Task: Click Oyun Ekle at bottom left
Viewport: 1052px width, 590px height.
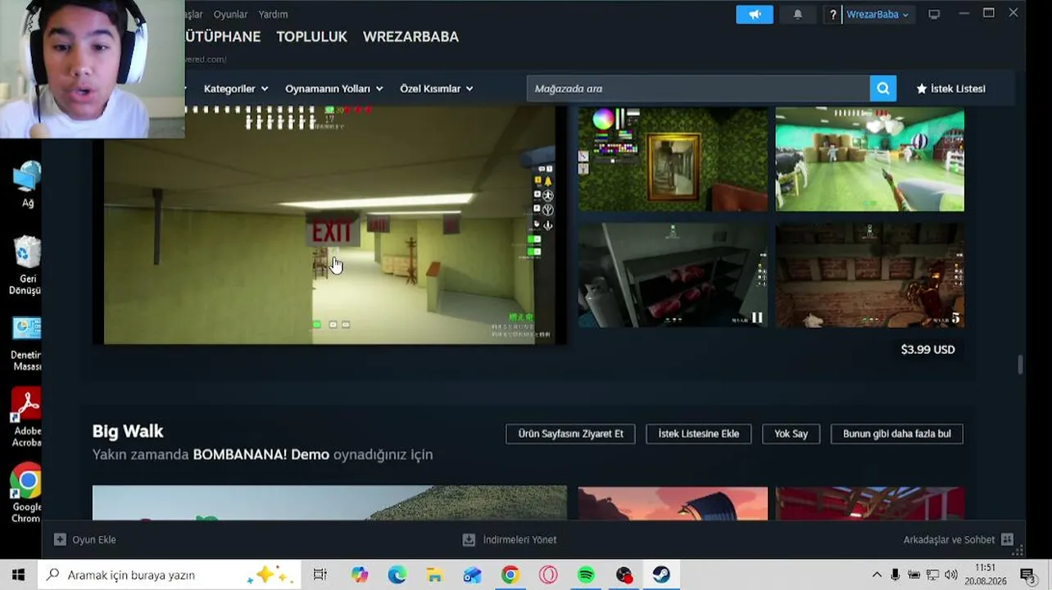Action: click(x=85, y=539)
